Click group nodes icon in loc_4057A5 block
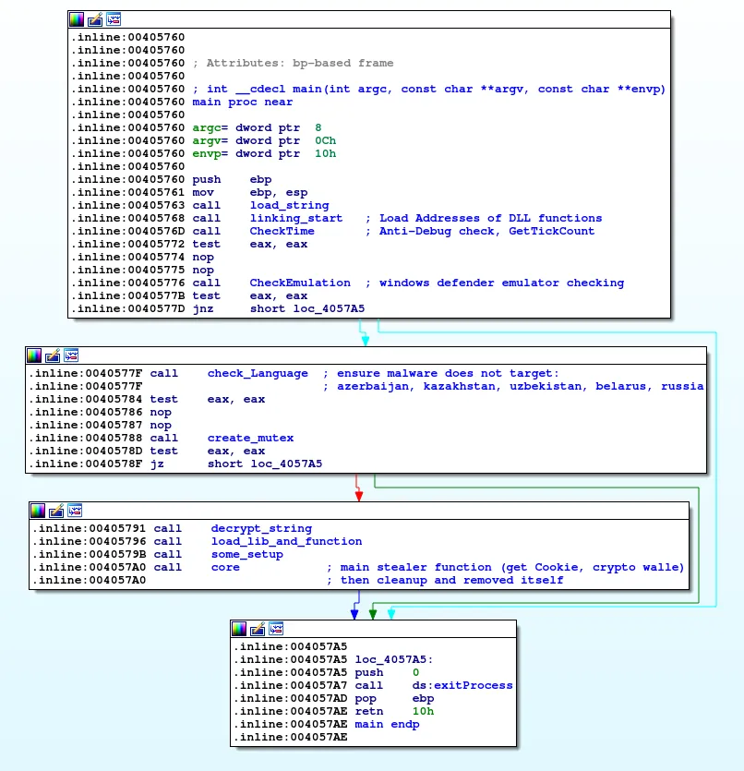Viewport: 744px width, 771px height. (276, 629)
